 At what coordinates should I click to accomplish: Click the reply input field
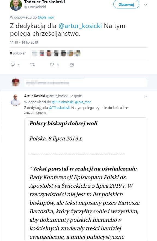click(x=86, y=83)
